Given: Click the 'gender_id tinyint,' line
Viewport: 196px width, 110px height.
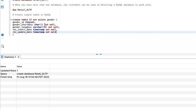Looking at the screenshot, I should point(24,22).
